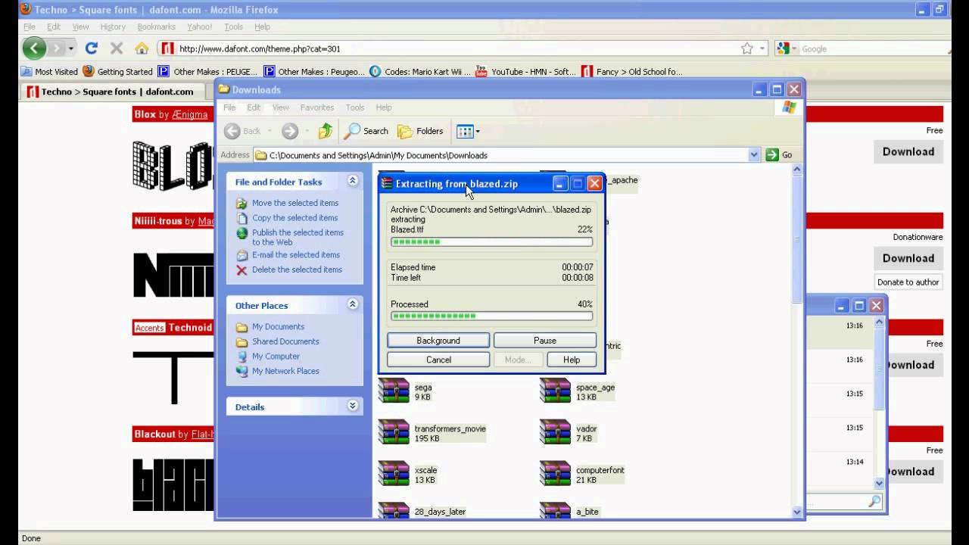Collapse Other Places panel
969x545 pixels.
352,304
